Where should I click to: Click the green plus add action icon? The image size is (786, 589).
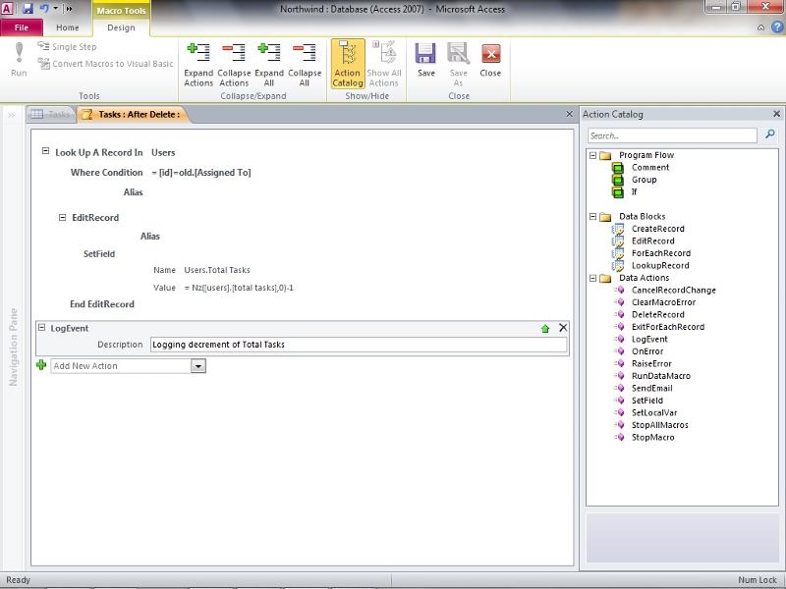pyautogui.click(x=41, y=364)
